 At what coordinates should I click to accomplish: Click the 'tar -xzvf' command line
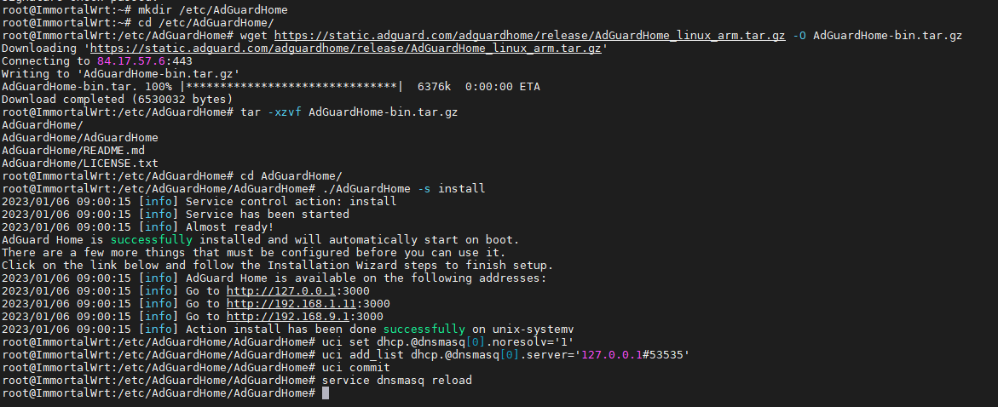(x=349, y=112)
